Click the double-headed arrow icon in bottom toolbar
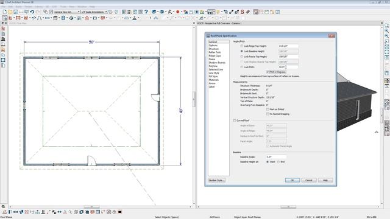Image resolution: width=390 pixels, height=219 pixels. (x=60, y=212)
